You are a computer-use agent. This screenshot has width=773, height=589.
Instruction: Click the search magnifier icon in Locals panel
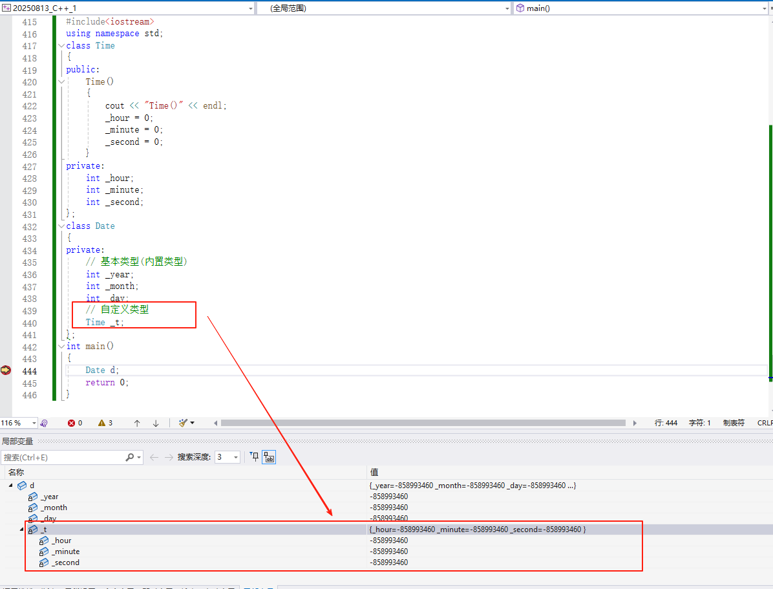(130, 457)
